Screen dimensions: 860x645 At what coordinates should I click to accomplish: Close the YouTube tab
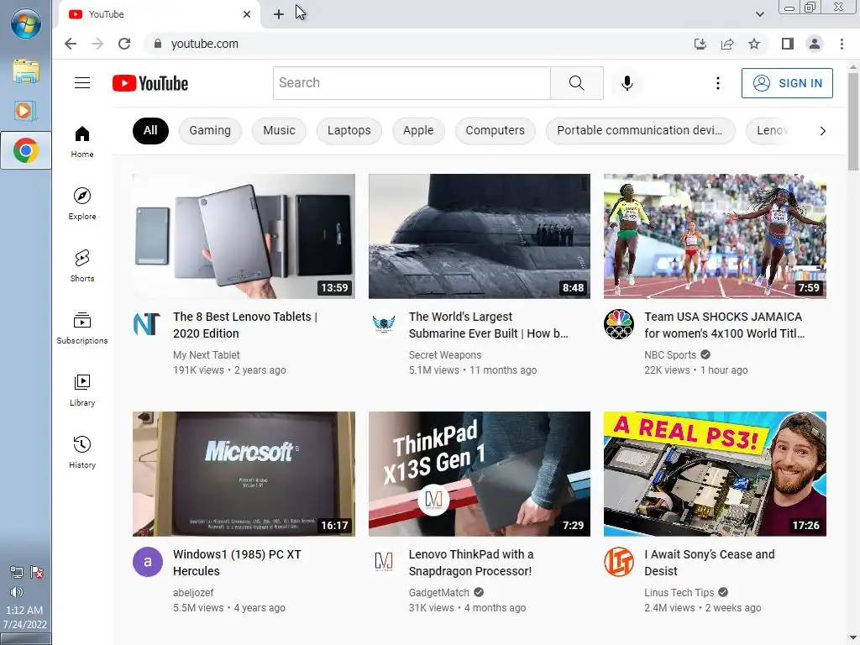click(x=247, y=14)
